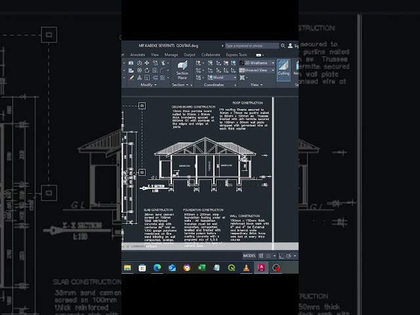Select the Fillet tool in Modify panel
Screen dimensions: 420x315
point(163,70)
